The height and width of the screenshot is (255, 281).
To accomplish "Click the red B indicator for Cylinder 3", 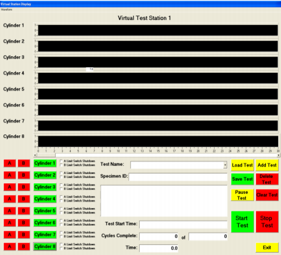I will point(23,187).
